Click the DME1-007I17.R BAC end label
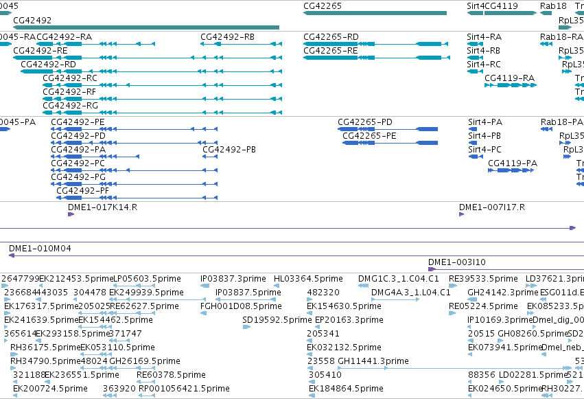Viewport: 584px width, 399px height. 492,207
